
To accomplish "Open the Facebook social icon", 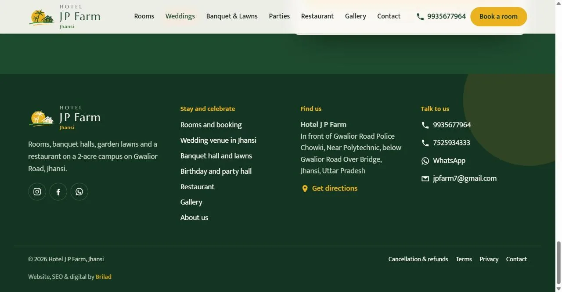I will [58, 192].
